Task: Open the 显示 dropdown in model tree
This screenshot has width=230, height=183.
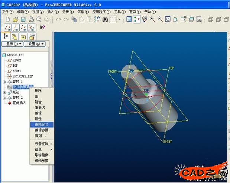Action: (x=12, y=44)
